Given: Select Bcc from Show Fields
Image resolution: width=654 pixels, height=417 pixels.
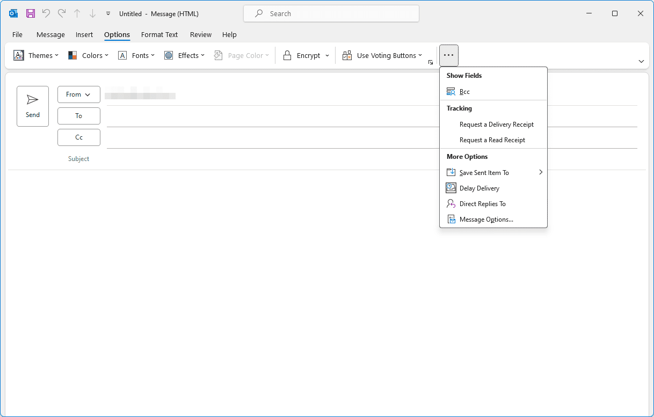Looking at the screenshot, I should 463,91.
